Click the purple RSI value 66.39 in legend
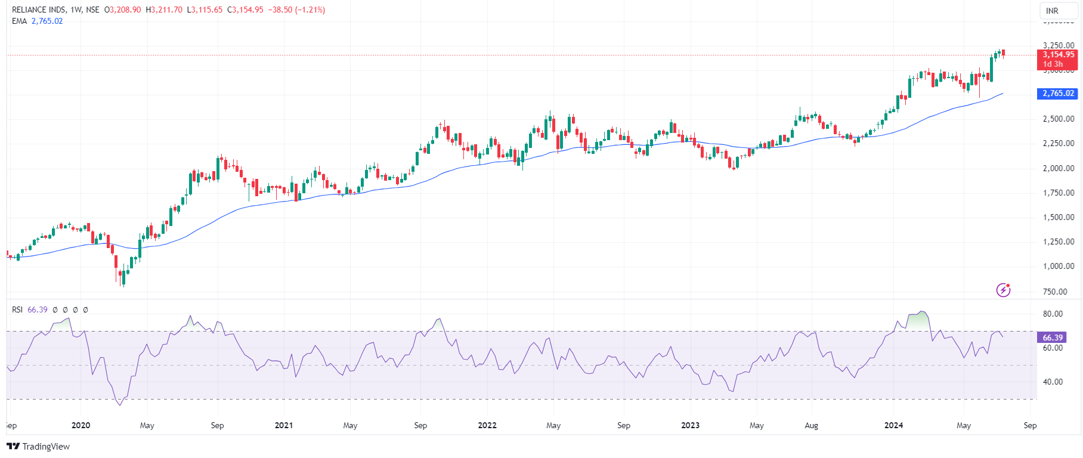1083x458 pixels. coord(38,310)
